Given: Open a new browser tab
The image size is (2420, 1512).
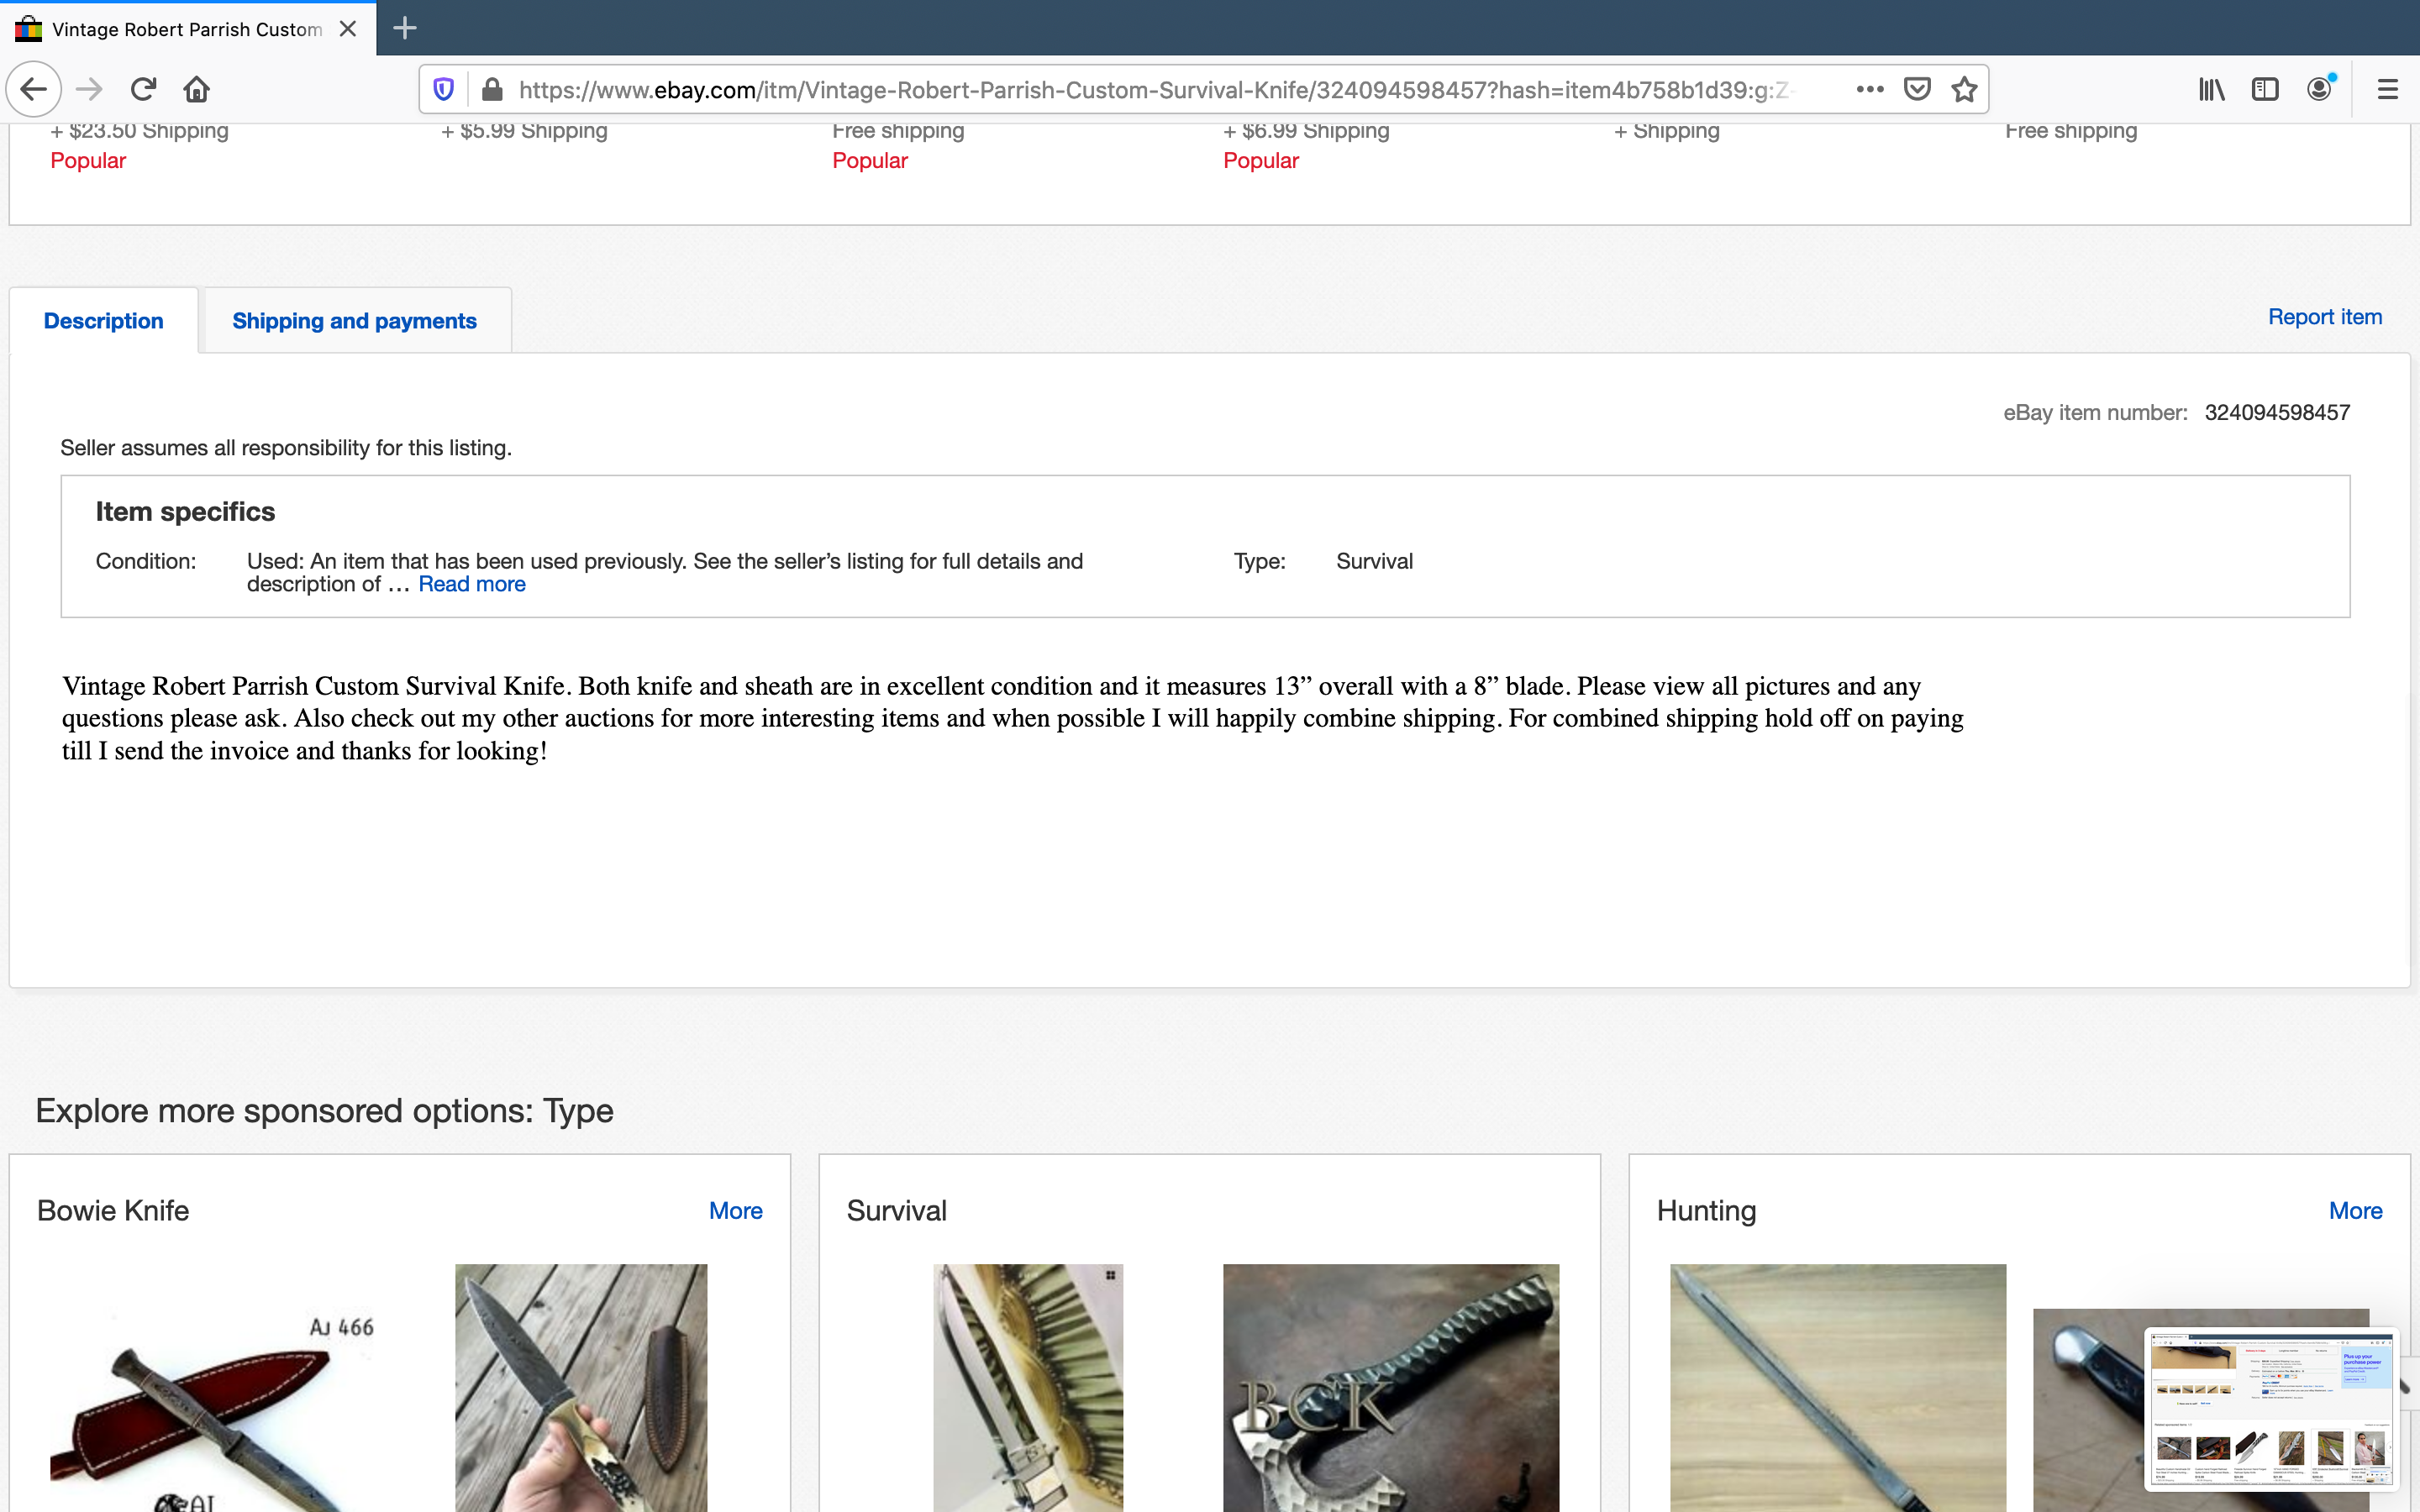Looking at the screenshot, I should tap(405, 28).
